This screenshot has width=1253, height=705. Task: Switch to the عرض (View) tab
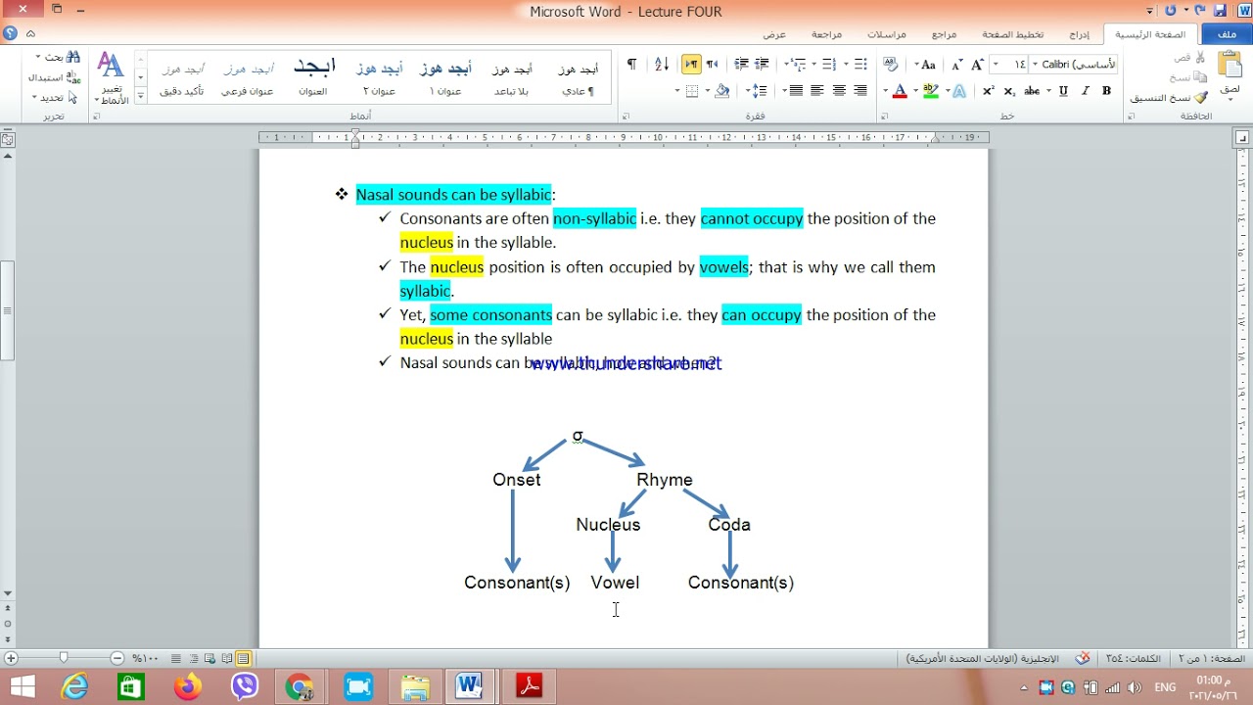(774, 34)
